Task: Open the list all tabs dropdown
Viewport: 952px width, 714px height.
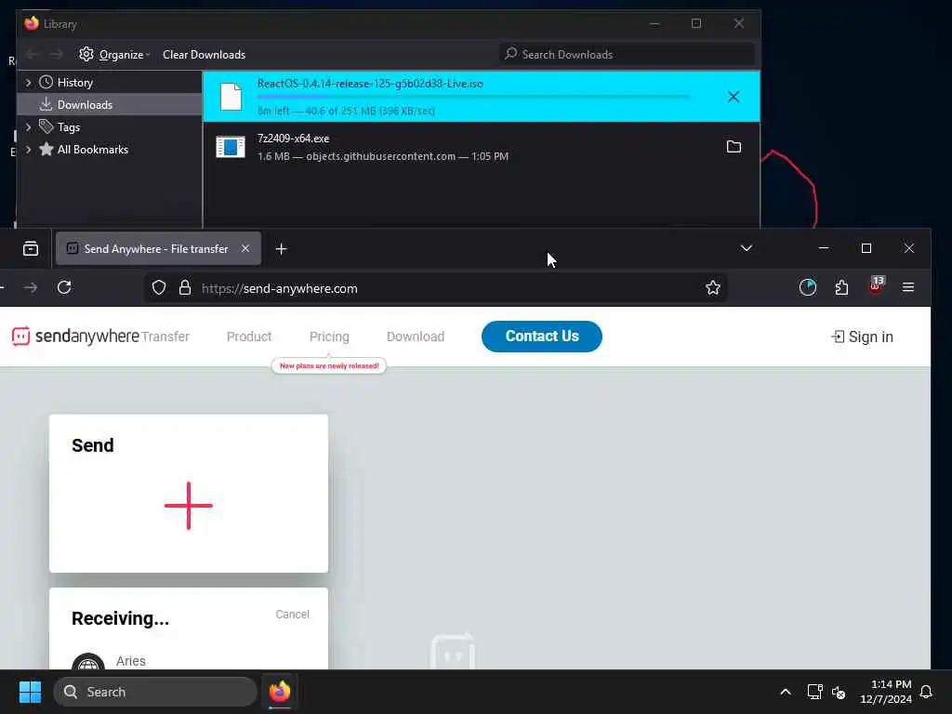Action: (747, 248)
